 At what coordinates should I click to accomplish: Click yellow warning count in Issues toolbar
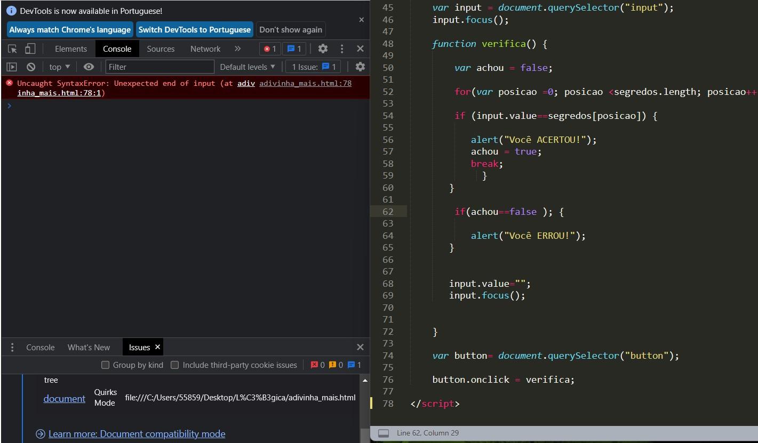(336, 365)
